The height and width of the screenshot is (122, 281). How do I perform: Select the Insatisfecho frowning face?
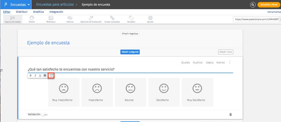point(97,88)
